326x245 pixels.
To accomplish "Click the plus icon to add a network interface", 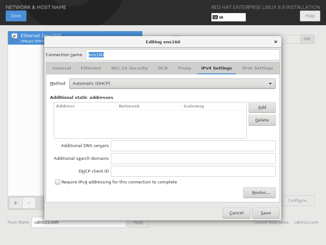I will [x=15, y=203].
